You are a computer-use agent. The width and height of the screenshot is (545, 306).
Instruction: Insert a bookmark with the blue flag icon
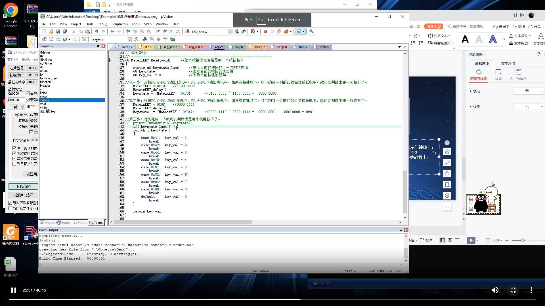coord(128,31)
